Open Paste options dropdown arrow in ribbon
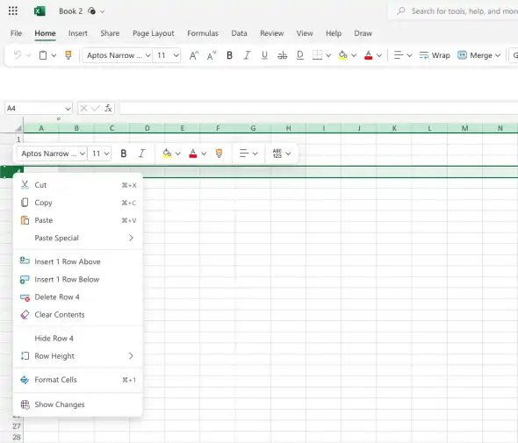518x443 pixels. (54, 55)
